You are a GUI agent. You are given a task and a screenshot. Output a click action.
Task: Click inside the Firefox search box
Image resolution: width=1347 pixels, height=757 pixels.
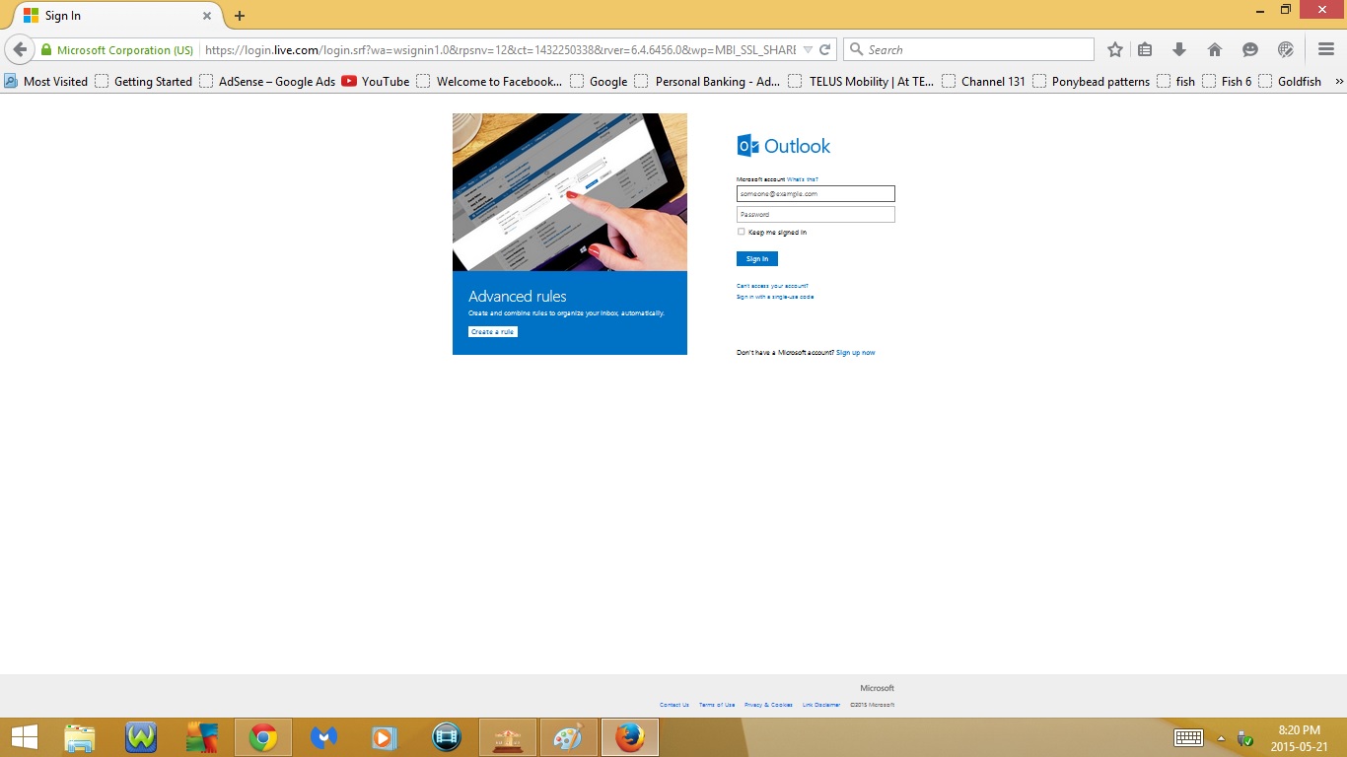[x=968, y=49]
